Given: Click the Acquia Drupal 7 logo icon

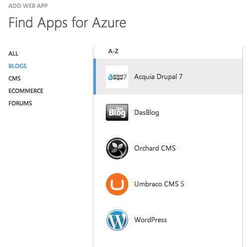Looking at the screenshot, I should [x=117, y=77].
